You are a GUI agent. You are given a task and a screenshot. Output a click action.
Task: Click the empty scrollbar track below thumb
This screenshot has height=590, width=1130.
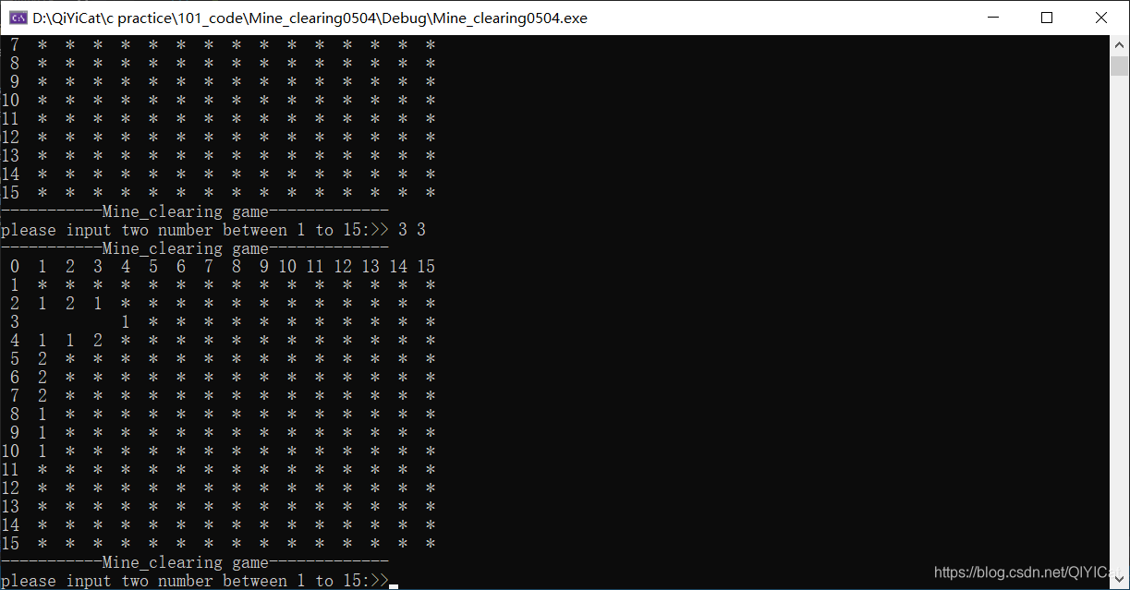pos(1120,323)
